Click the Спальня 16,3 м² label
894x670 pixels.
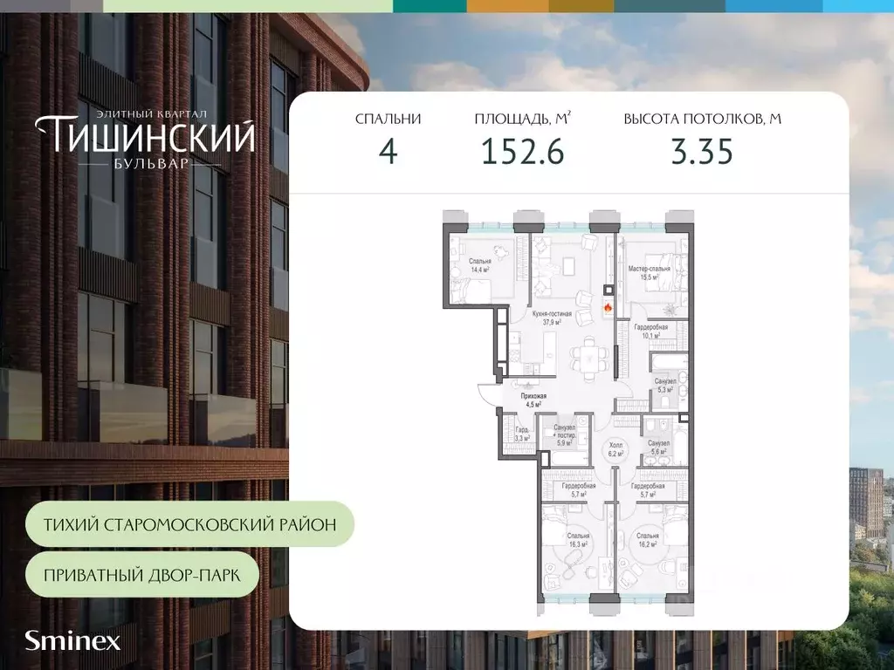tap(578, 540)
